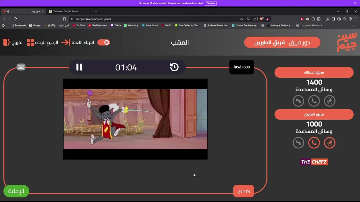Select the فريق السبائك team label
The image size is (360, 202).
click(x=314, y=72)
